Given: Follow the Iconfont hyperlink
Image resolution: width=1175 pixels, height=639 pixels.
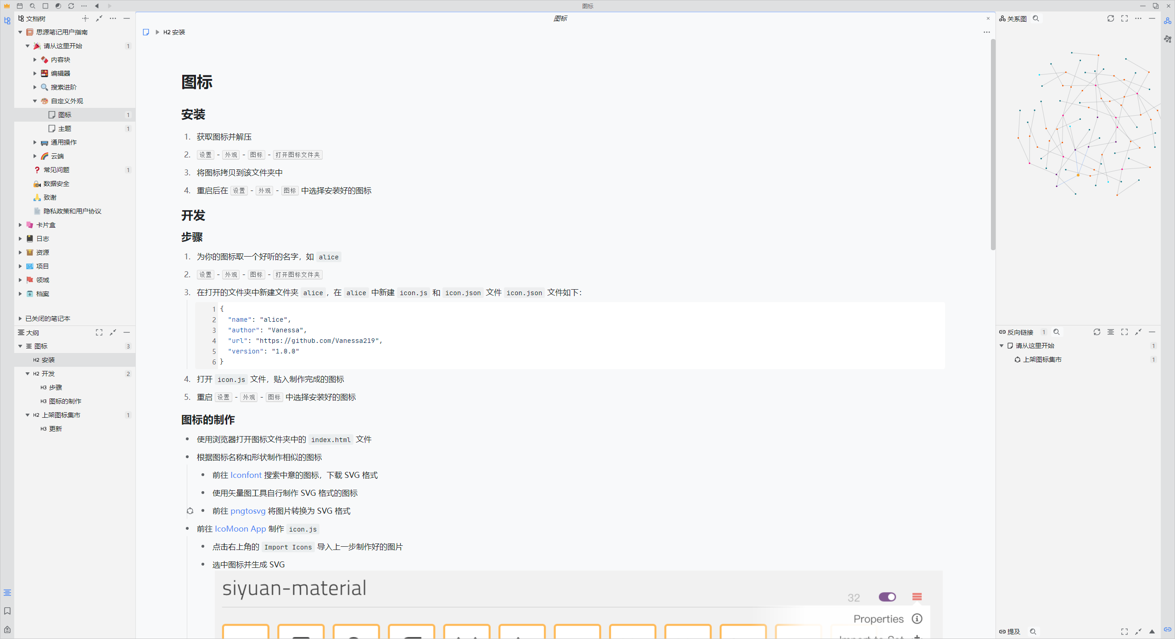Looking at the screenshot, I should click(246, 475).
